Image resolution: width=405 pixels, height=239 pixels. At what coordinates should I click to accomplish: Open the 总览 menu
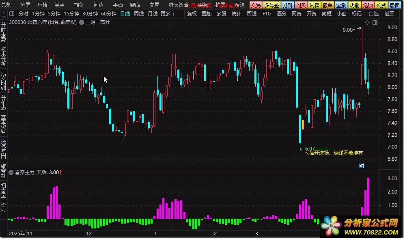(x=6, y=5)
